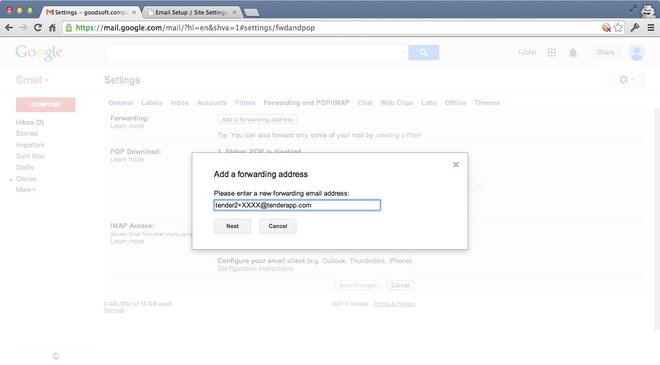
Task: Open the General settings tab
Action: click(121, 103)
